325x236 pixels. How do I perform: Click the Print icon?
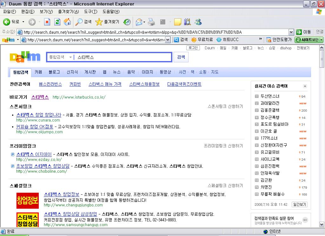(151, 22)
